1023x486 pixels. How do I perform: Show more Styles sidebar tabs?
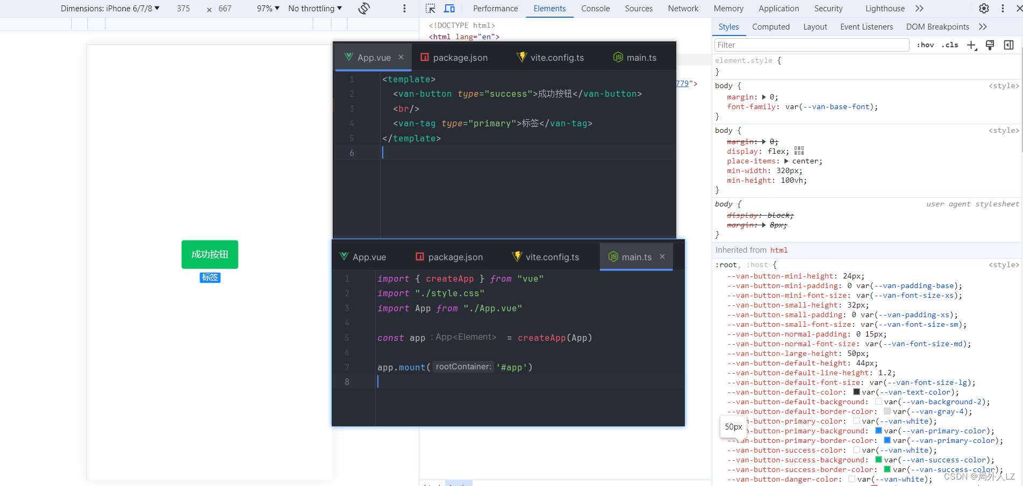(x=983, y=26)
